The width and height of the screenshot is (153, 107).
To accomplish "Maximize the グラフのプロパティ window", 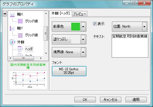I will tap(134, 3).
